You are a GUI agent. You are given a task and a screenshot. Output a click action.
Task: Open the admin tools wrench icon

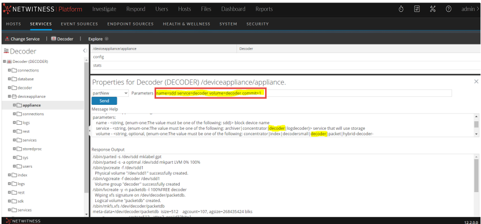coord(432,9)
